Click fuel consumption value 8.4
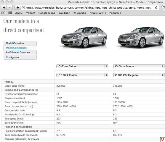Screen dimensions: 165x142 point(115,131)
